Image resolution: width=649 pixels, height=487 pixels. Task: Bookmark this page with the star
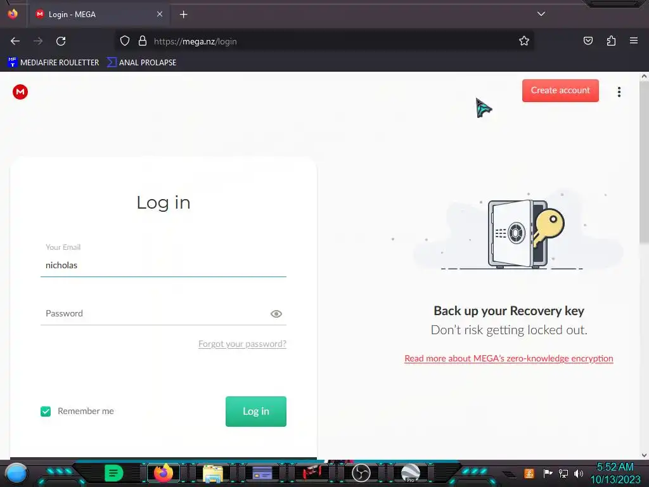tap(524, 41)
